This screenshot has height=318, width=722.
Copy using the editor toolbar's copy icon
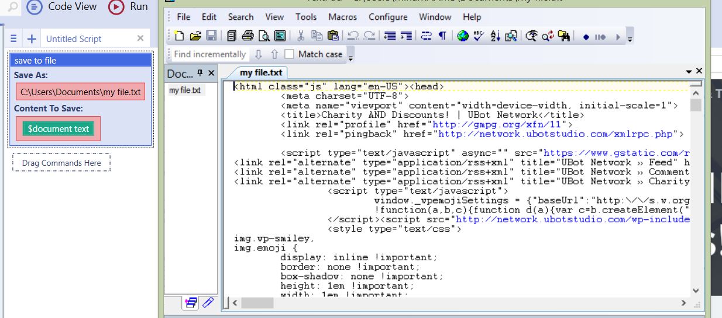(317, 36)
